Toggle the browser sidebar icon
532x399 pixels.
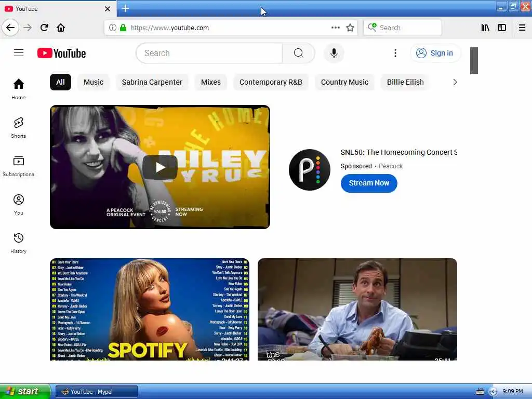(x=502, y=28)
